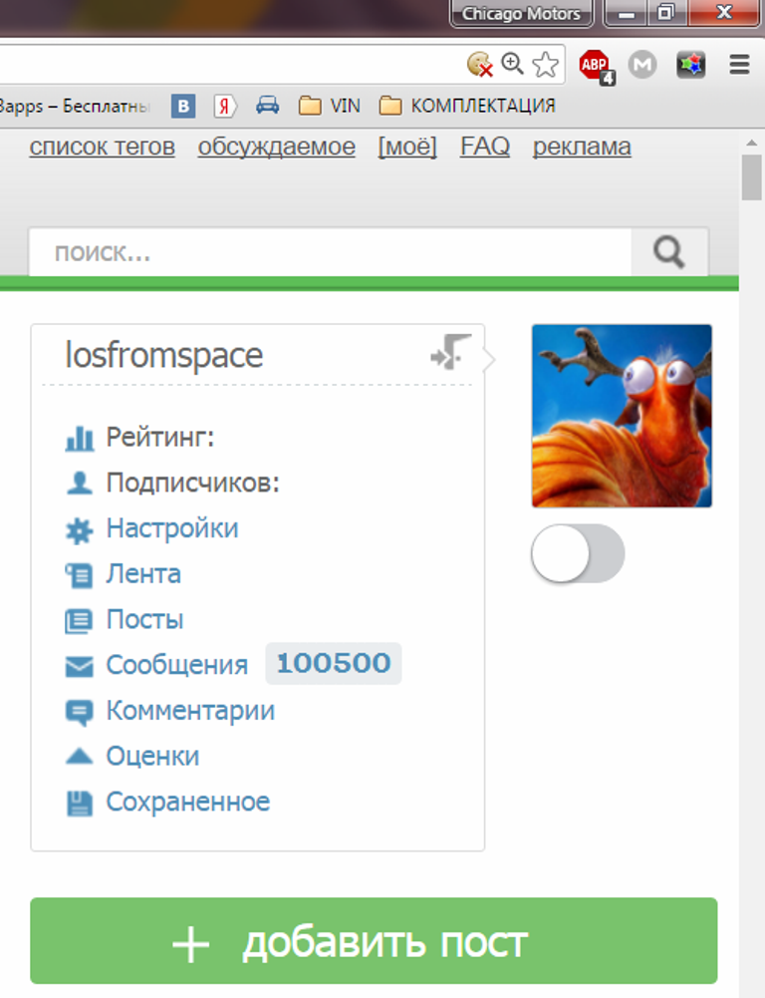Screen dimensions: 765x998
Task: Bookmark this page with the star icon
Action: click(545, 66)
